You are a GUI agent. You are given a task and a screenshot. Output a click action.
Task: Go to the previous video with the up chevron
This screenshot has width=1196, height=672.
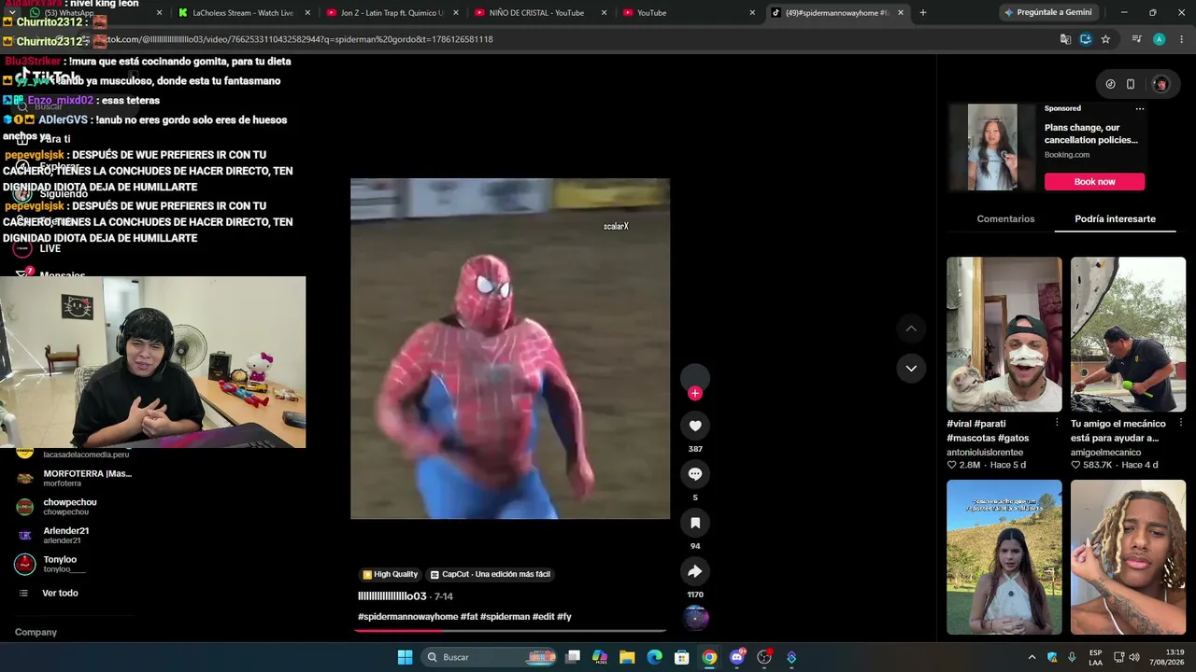(911, 329)
